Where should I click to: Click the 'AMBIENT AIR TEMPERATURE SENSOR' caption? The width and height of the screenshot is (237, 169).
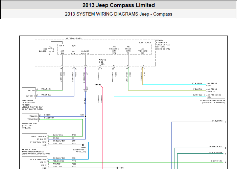33,105
